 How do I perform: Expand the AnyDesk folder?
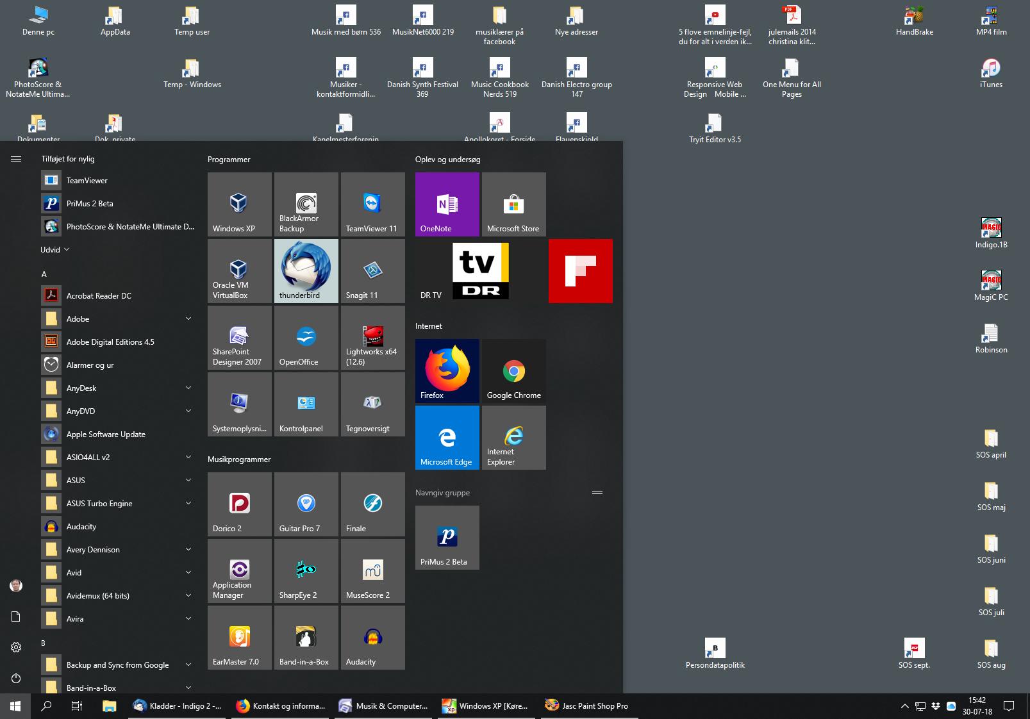pyautogui.click(x=118, y=388)
